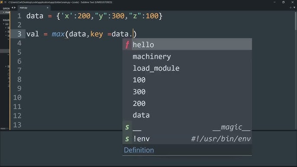Add a new tab with plus icon
The width and height of the screenshot is (297, 167).
[x=291, y=8]
